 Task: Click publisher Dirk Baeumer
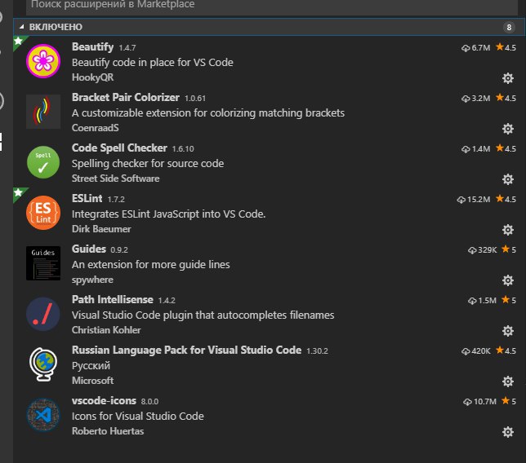[x=101, y=229]
